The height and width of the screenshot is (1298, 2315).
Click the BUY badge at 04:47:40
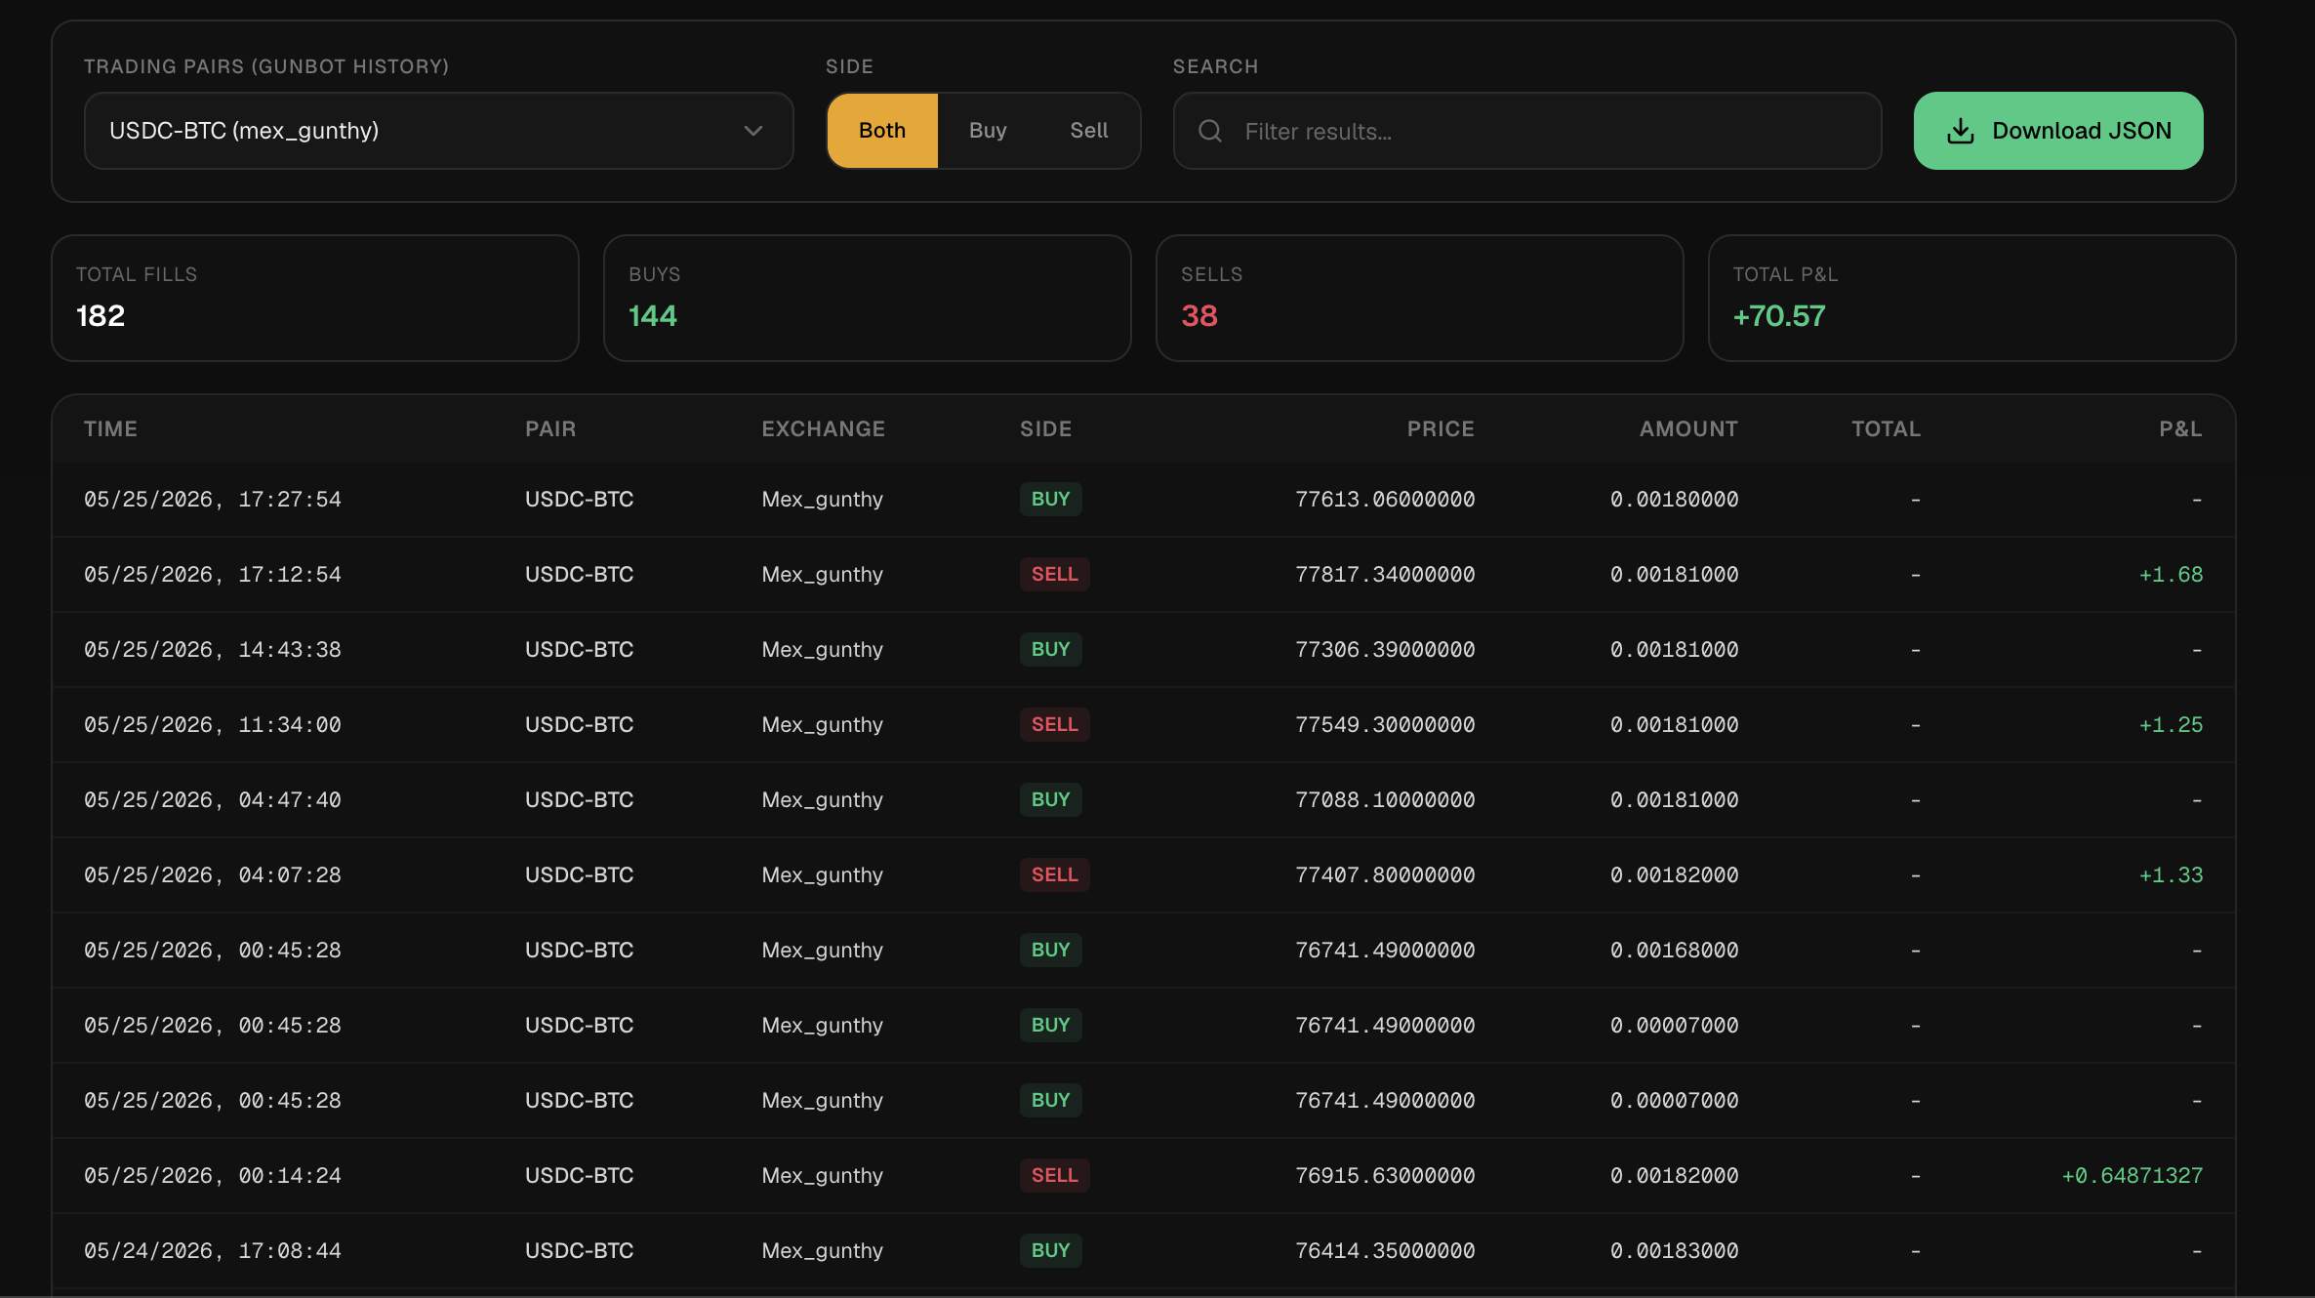[1051, 800]
